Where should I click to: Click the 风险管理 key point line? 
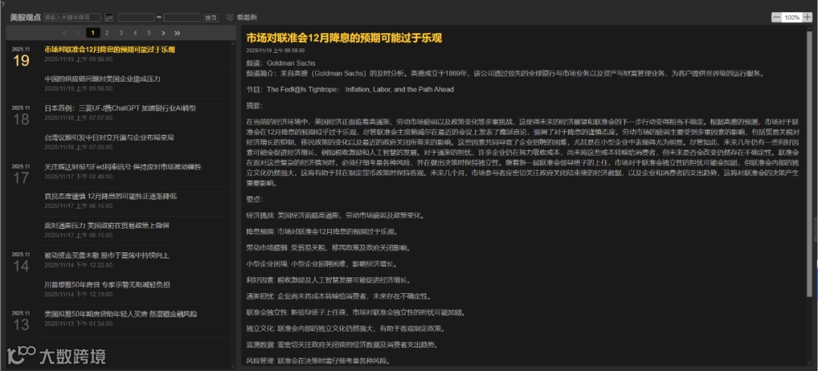click(320, 360)
